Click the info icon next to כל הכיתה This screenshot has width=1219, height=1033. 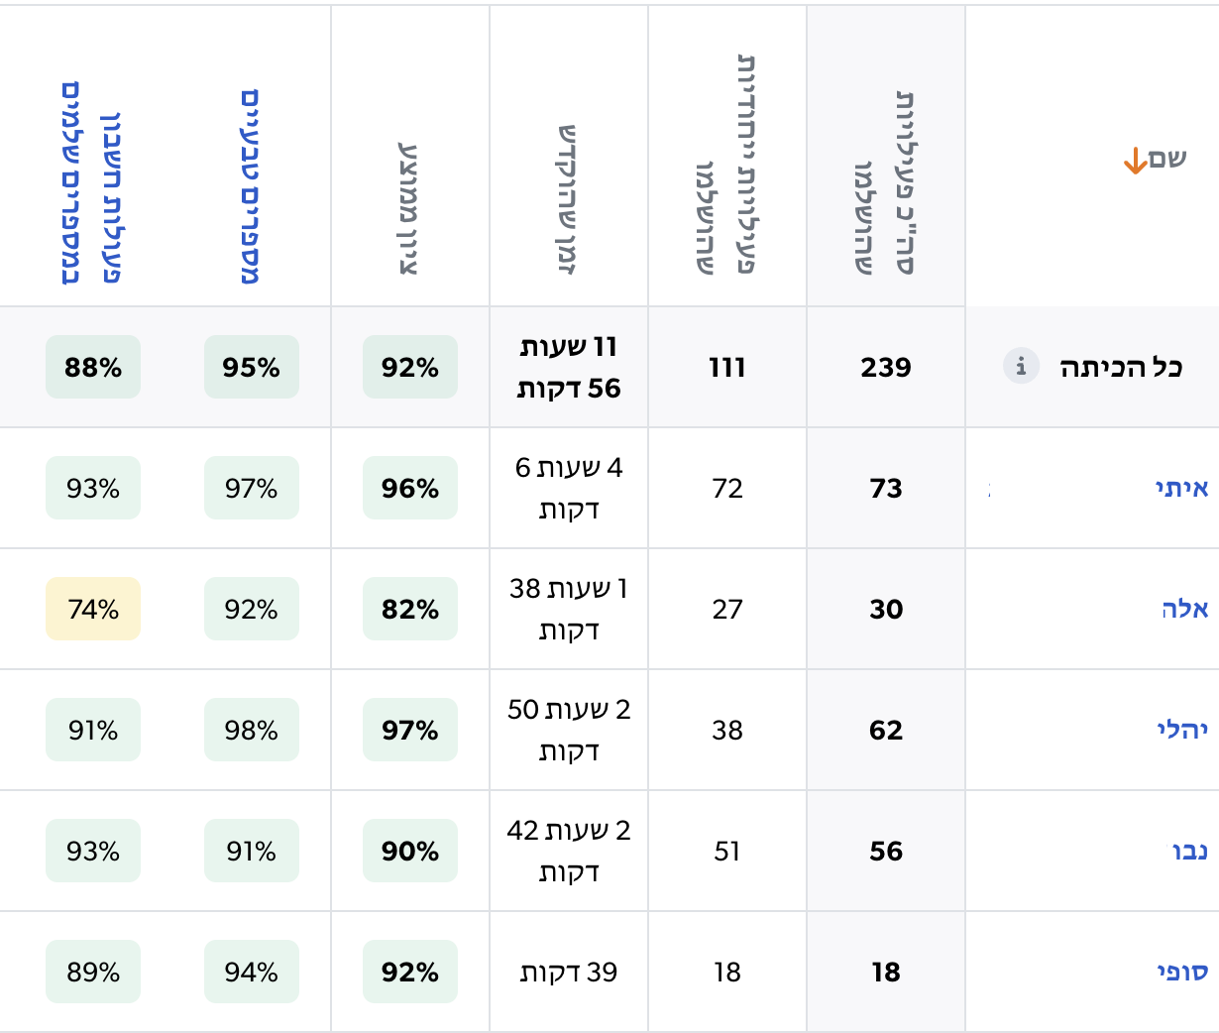tap(1021, 366)
